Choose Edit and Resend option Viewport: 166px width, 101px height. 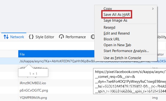coord(116,33)
